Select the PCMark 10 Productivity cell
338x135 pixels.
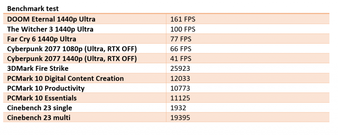click(x=46, y=88)
